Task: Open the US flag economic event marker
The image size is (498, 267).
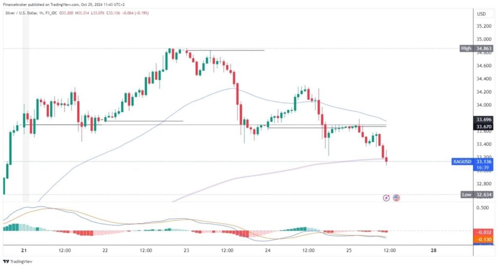Action: click(396, 197)
